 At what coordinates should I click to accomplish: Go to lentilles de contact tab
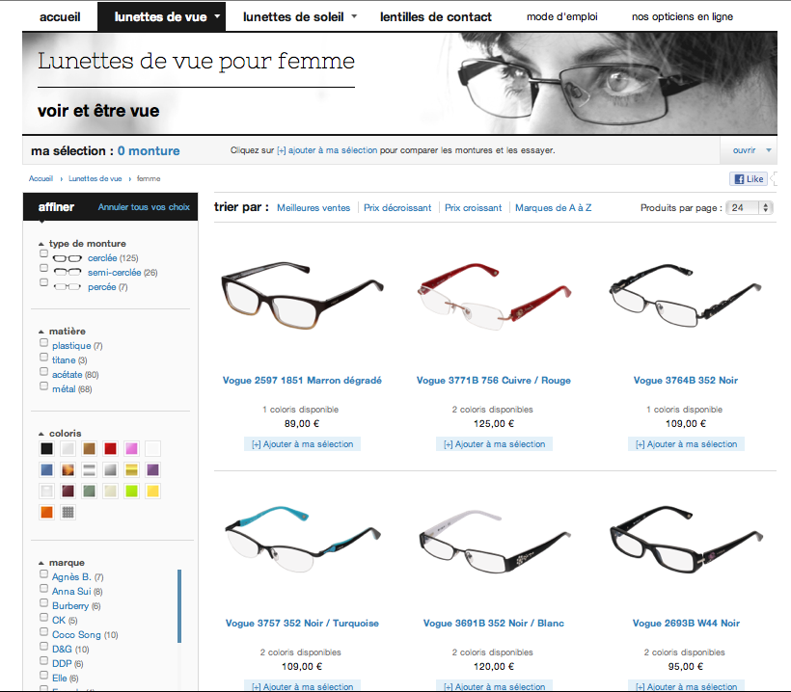[436, 16]
